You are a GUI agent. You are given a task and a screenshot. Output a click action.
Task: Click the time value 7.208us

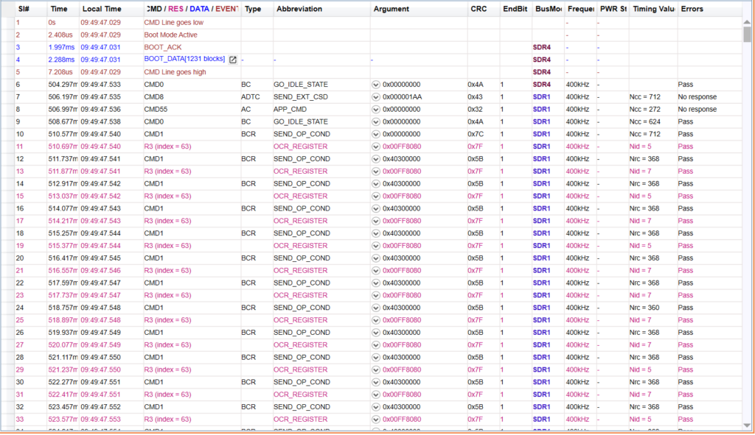coord(60,72)
